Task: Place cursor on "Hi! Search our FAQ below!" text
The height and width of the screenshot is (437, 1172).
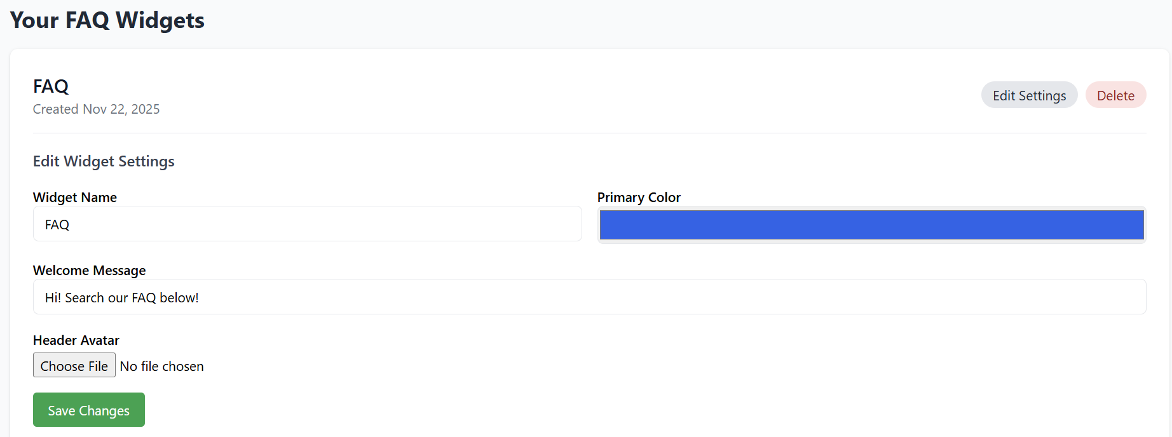Action: tap(122, 298)
